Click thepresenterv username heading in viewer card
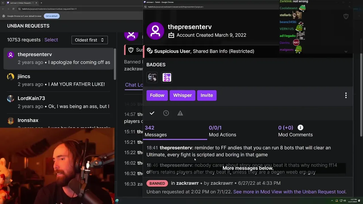Viewport: 363px width, 204px height. 190,27
